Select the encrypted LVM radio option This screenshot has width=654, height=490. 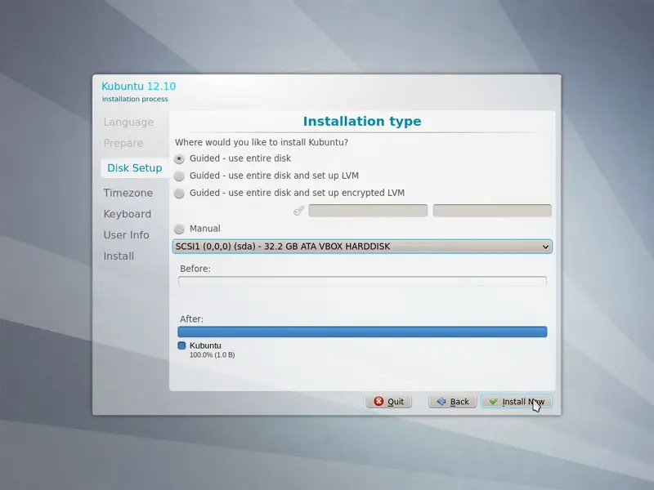pyautogui.click(x=179, y=194)
